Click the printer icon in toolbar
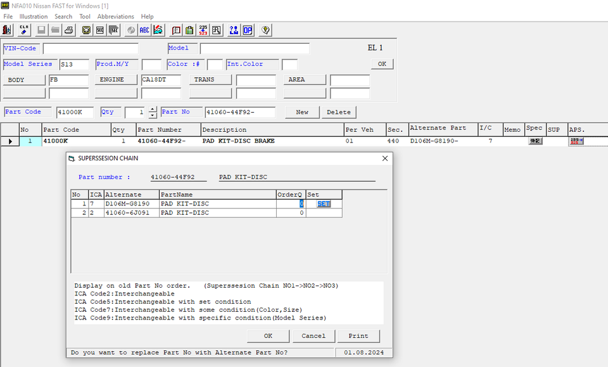608x367 pixels. [69, 30]
